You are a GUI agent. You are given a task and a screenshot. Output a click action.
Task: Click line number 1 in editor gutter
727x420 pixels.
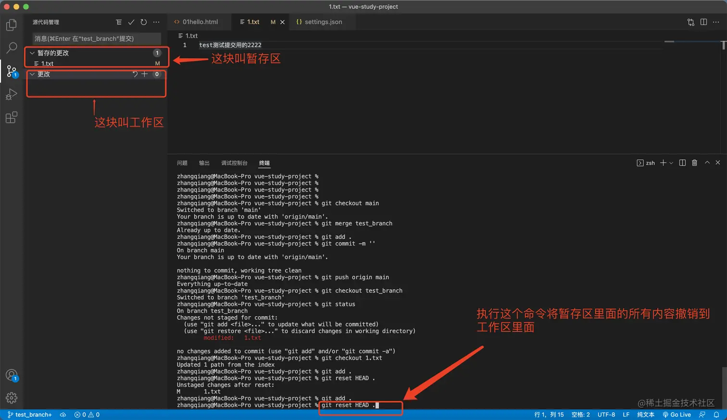click(x=185, y=45)
